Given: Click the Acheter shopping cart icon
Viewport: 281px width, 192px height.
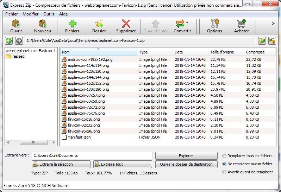Looking at the screenshot, I should (241, 24).
